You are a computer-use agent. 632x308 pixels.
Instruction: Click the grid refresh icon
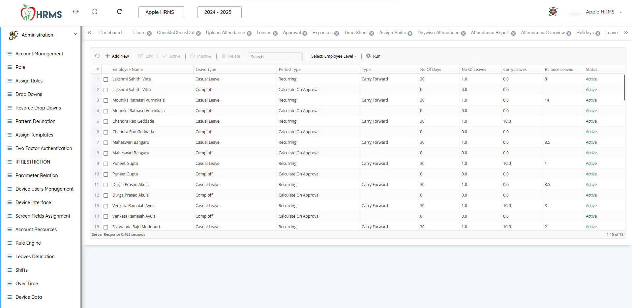point(97,56)
